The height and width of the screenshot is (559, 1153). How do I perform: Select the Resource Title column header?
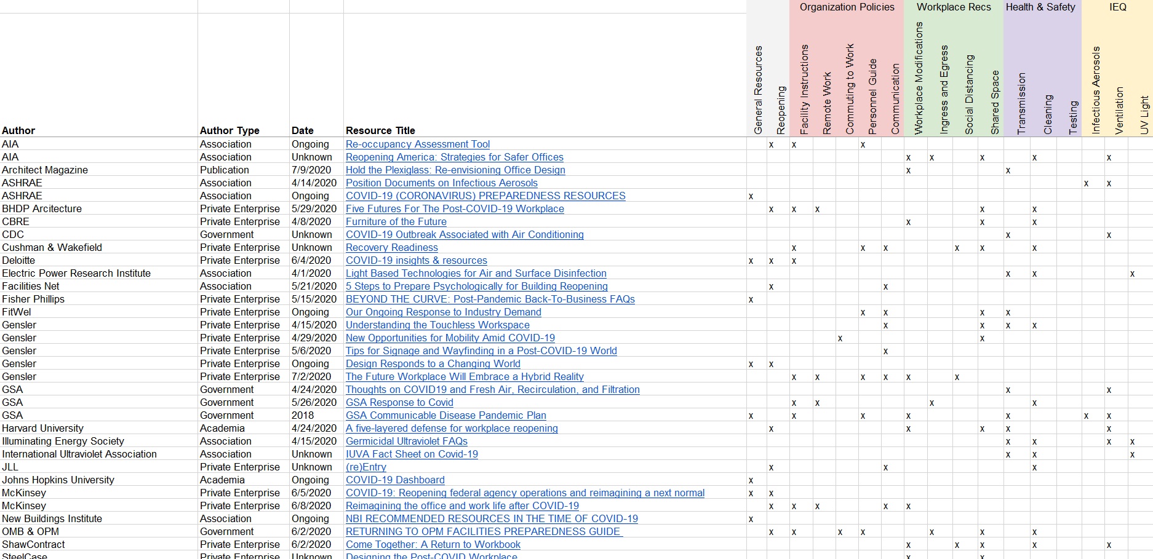[380, 130]
